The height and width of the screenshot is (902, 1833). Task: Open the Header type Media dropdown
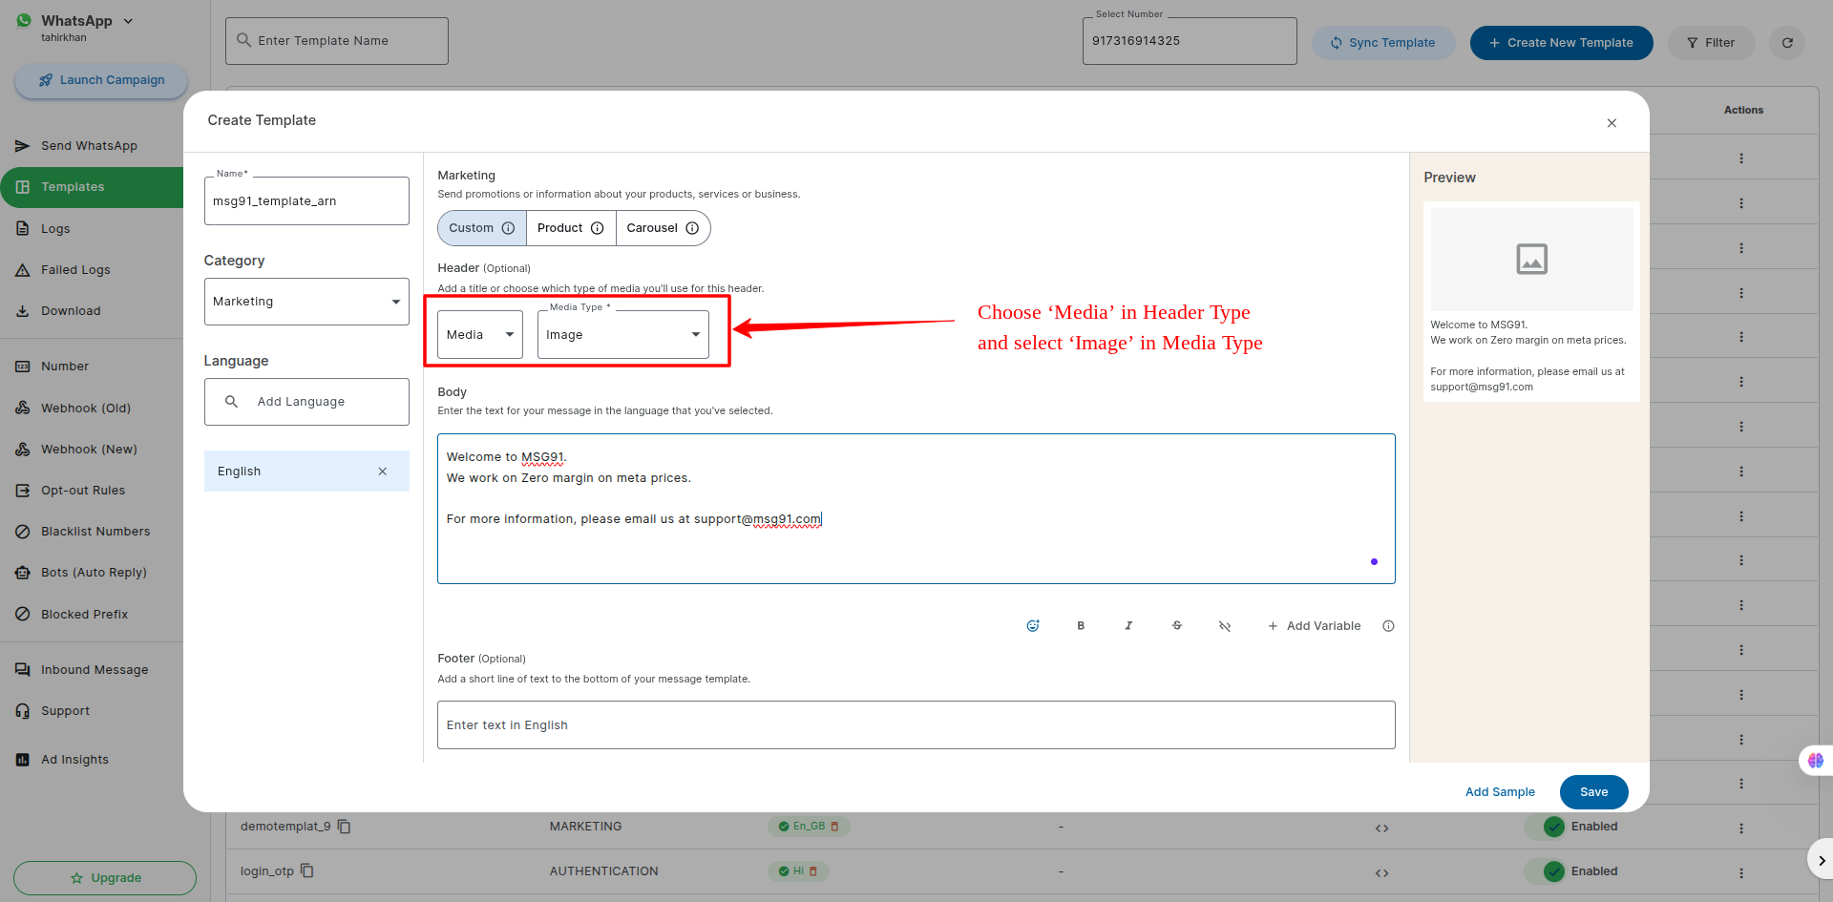point(480,335)
